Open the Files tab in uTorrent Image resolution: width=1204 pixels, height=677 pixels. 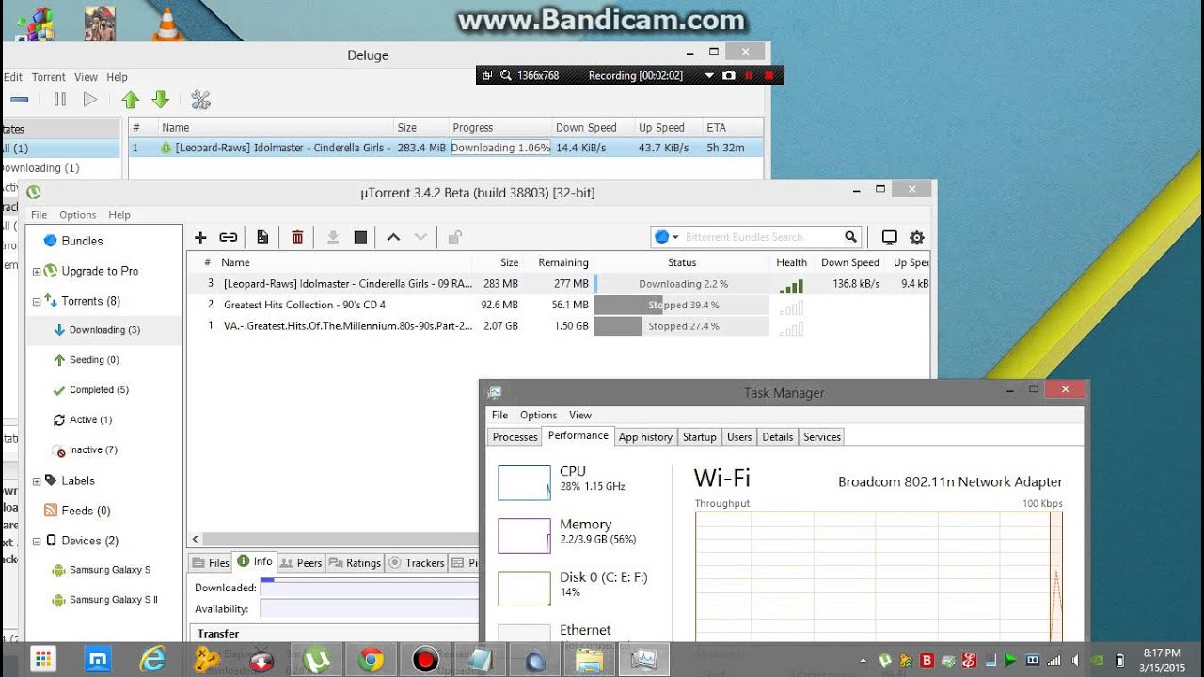[211, 562]
